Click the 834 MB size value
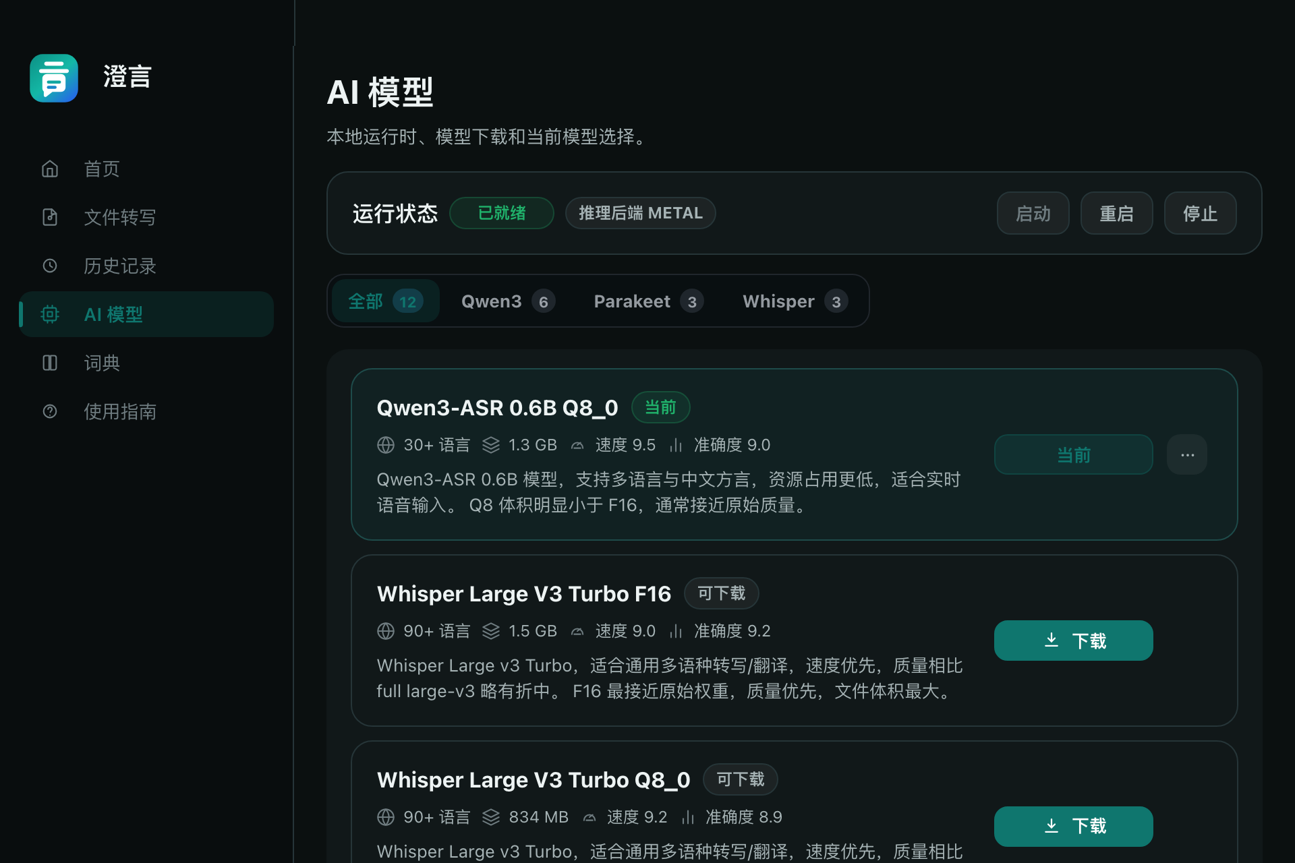 pos(539,817)
